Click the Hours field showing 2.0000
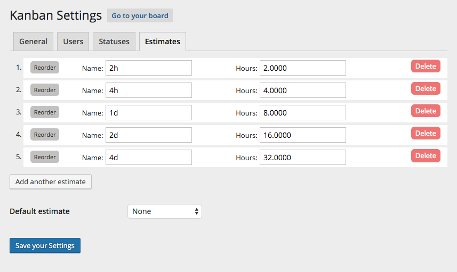This screenshot has height=272, width=457. (303, 68)
